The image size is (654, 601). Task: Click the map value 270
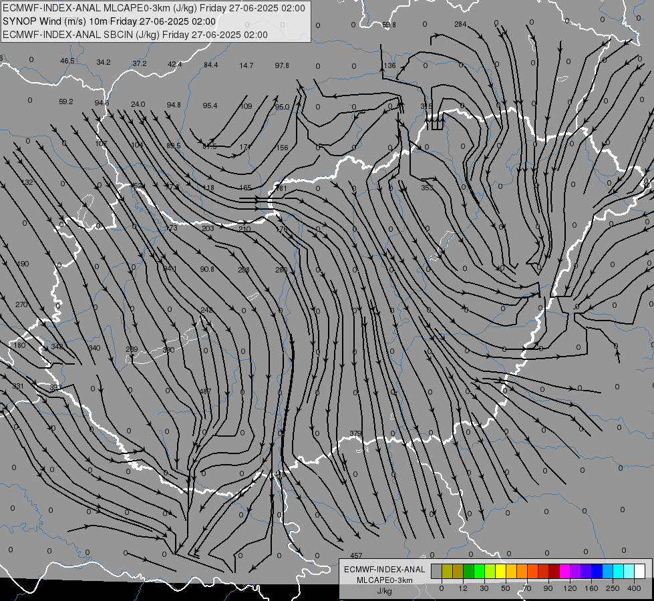(x=21, y=305)
